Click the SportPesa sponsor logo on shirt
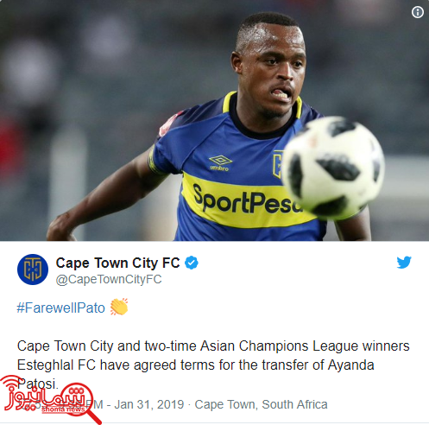Viewport: 429px width, 425px height. pos(248,200)
